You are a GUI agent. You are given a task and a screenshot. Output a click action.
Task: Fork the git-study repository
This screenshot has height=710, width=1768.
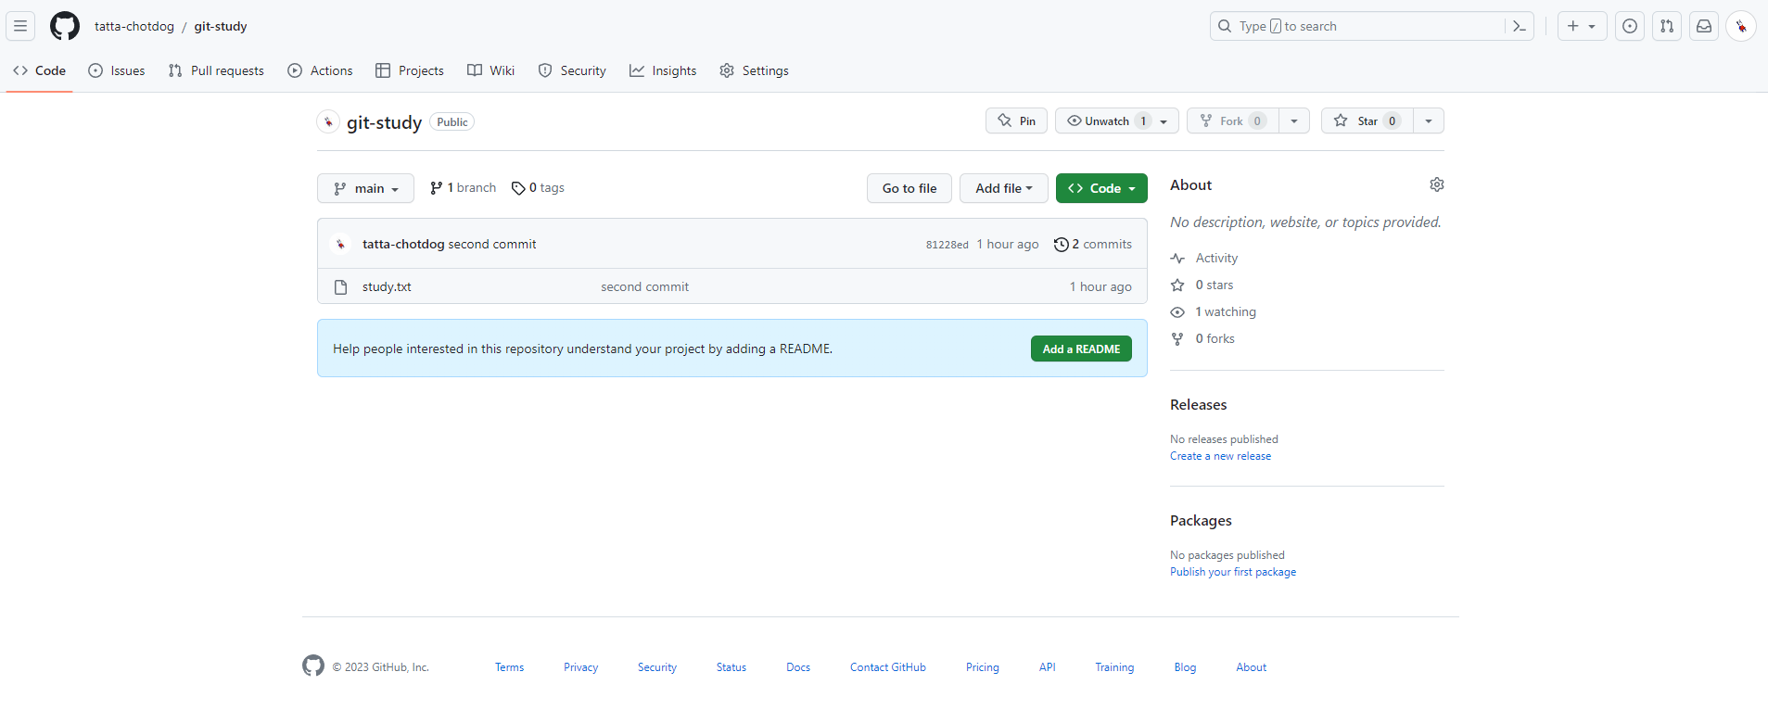pos(1233,120)
